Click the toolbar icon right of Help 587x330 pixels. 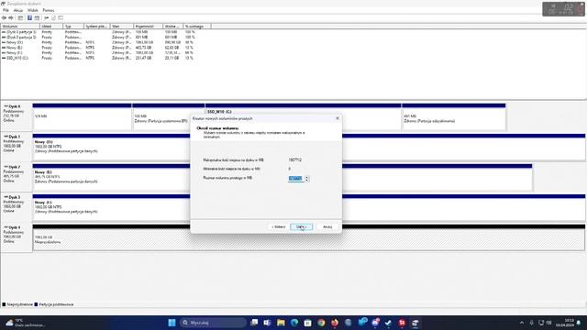coord(37,18)
